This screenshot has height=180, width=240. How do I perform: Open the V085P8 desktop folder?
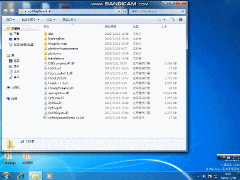[27, 158]
